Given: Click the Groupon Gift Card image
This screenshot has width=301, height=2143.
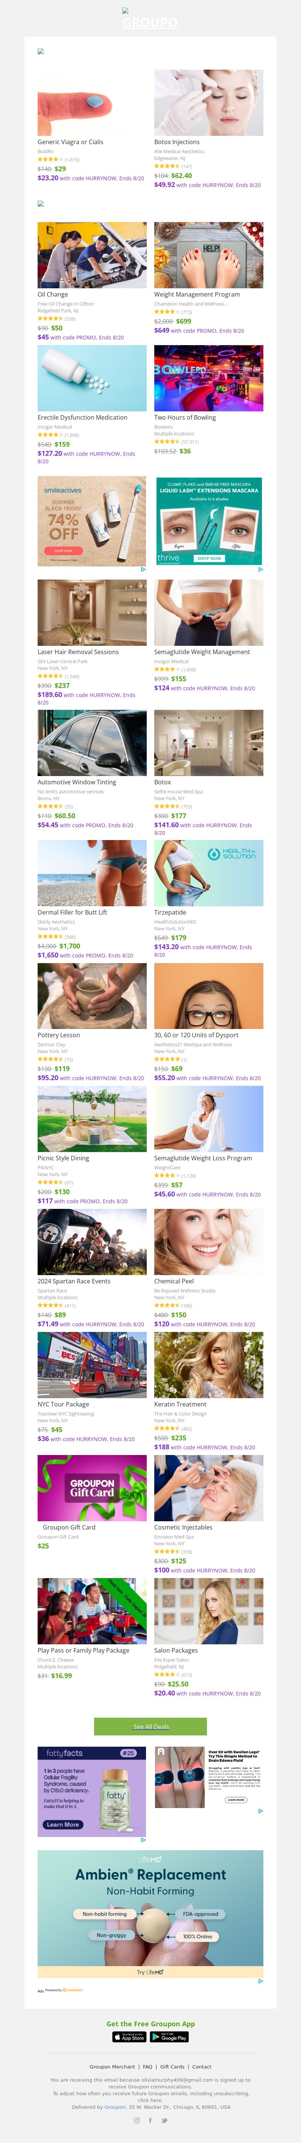Looking at the screenshot, I should coord(91,1488).
